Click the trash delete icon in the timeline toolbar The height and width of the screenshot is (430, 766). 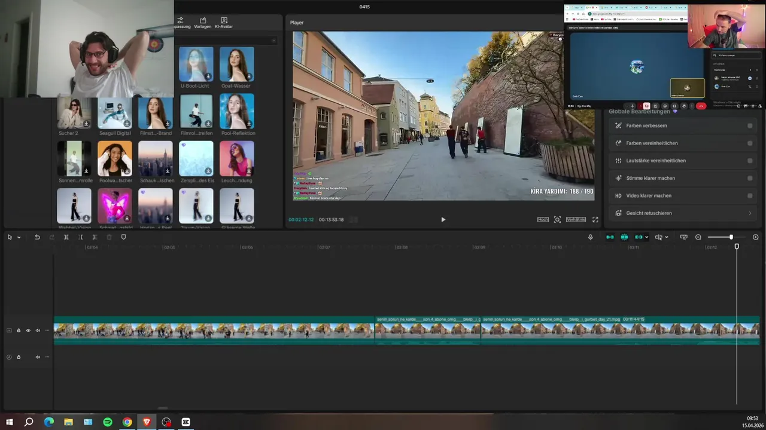(x=109, y=237)
